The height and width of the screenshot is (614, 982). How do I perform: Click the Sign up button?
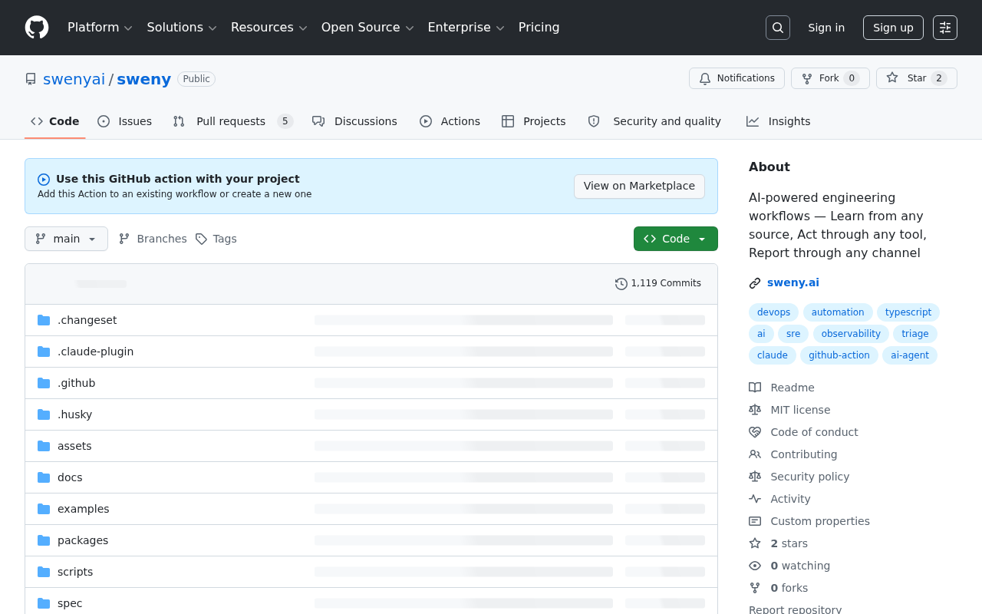893,28
